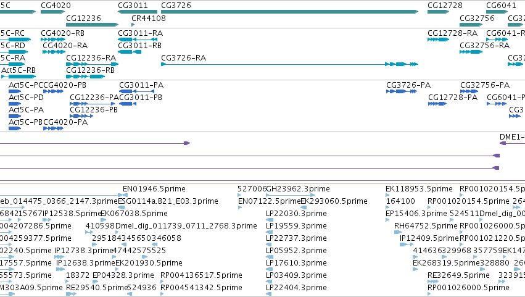Click EST LP22404.3prime

296,288
